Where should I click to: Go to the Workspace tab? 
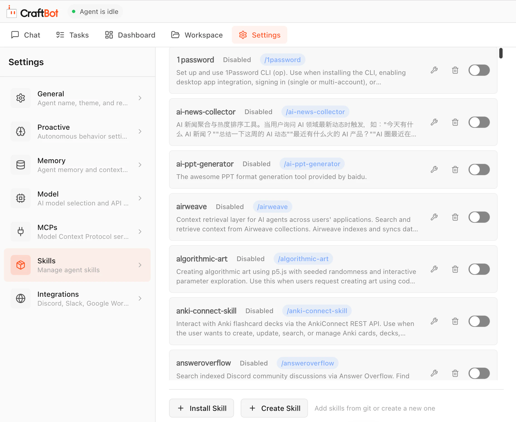pyautogui.click(x=197, y=35)
